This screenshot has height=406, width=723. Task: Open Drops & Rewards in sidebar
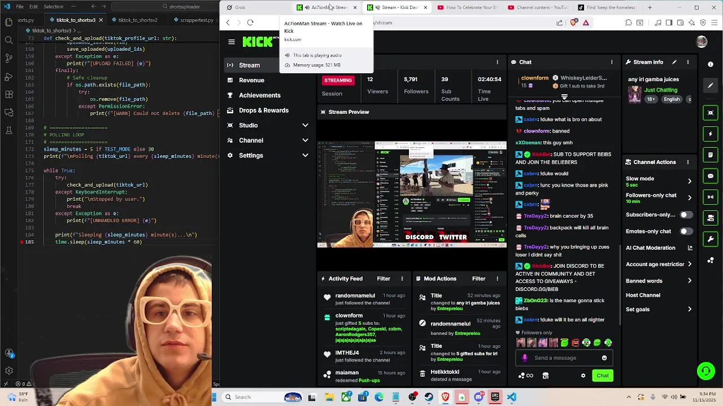coord(268,111)
